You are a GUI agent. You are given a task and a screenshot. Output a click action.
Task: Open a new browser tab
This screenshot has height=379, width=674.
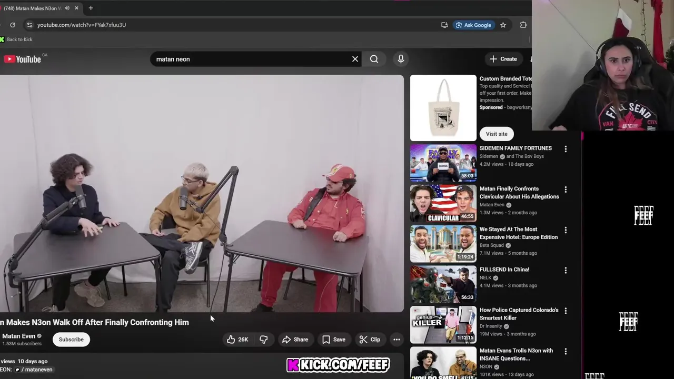point(91,8)
